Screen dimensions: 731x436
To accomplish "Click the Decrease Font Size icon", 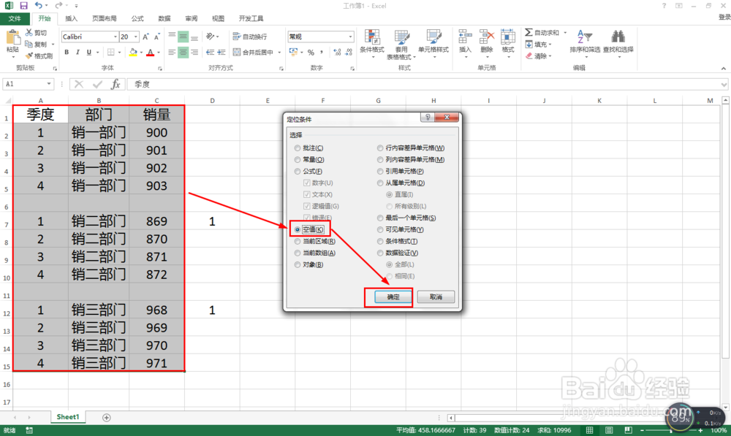I will (x=156, y=37).
